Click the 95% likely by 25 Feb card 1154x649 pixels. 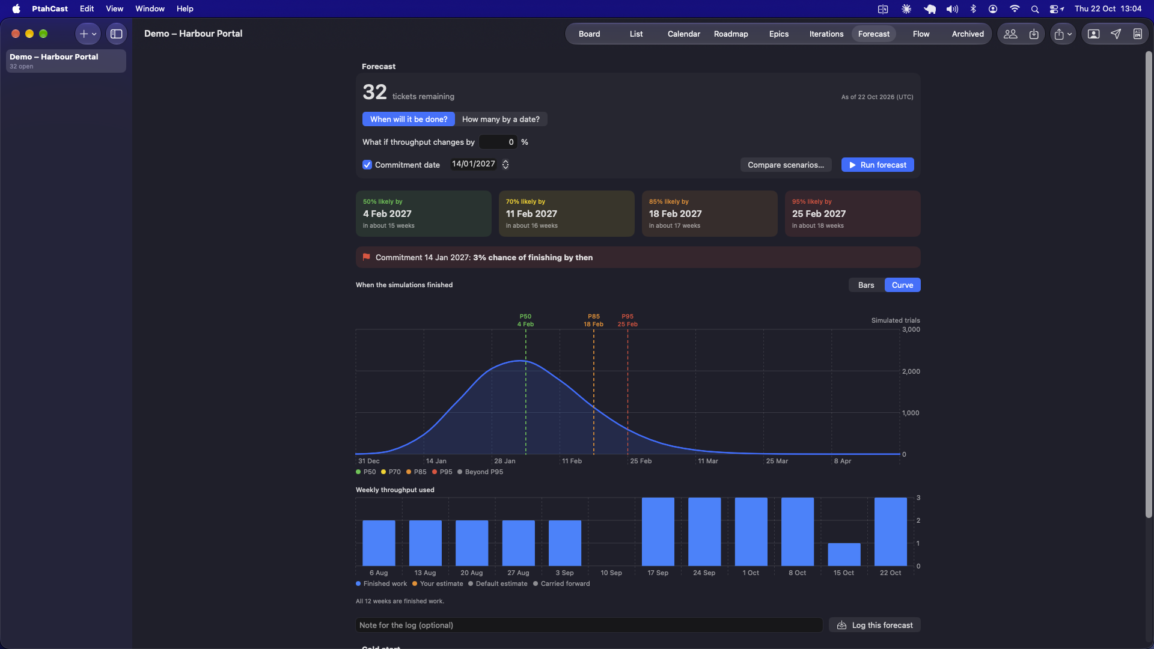click(852, 214)
